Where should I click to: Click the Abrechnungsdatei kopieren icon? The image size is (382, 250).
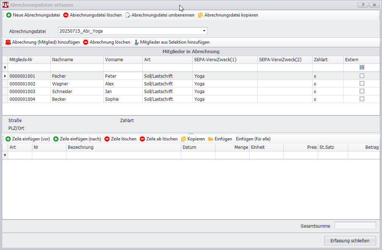click(200, 15)
